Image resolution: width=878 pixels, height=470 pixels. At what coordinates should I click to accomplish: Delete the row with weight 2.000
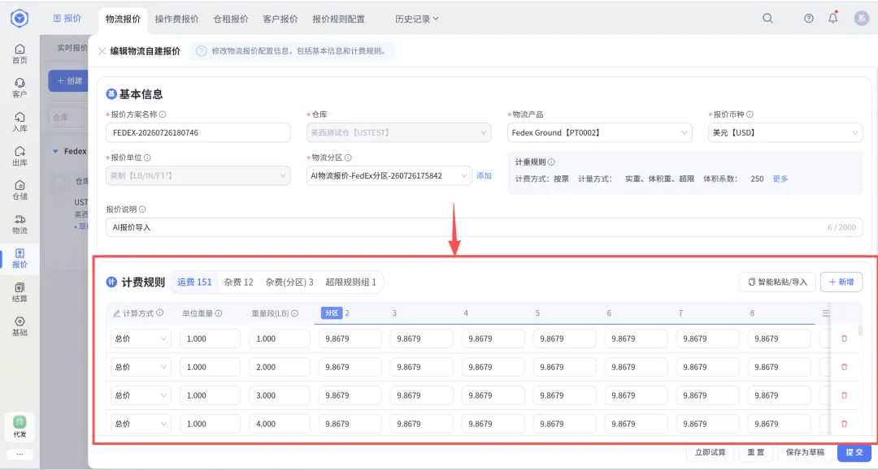coord(845,367)
